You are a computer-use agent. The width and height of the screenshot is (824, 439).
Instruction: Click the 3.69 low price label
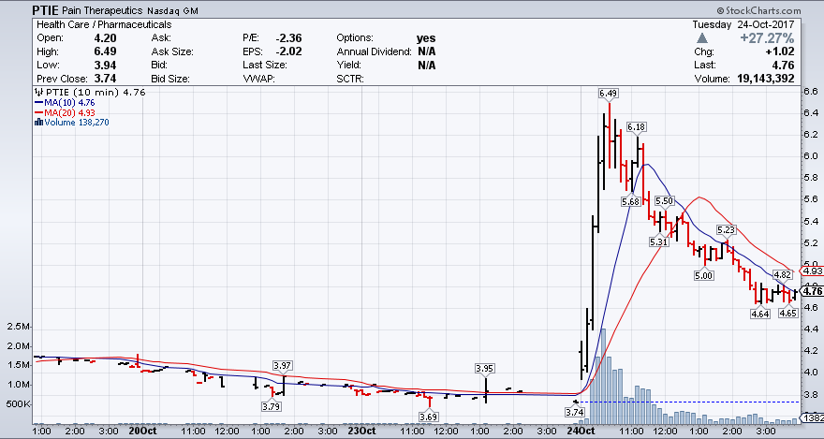429,416
